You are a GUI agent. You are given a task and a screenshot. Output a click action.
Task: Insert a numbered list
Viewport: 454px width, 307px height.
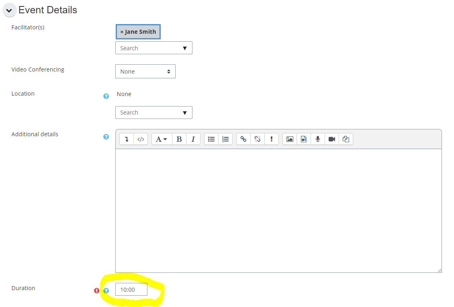[x=225, y=139]
